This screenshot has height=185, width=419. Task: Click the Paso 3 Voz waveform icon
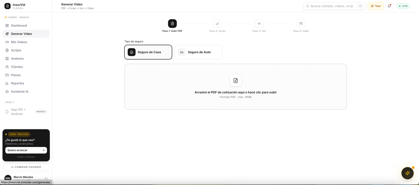(x=259, y=23)
